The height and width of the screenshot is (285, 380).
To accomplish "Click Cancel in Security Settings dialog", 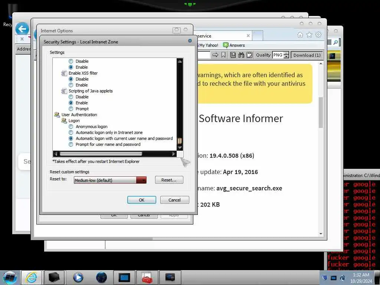I will click(174, 200).
